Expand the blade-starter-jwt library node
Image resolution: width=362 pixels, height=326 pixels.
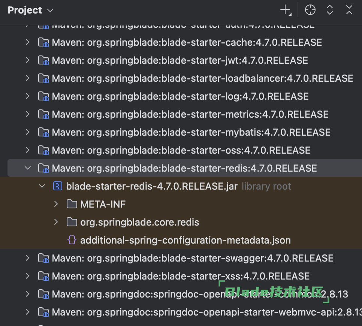(27, 60)
